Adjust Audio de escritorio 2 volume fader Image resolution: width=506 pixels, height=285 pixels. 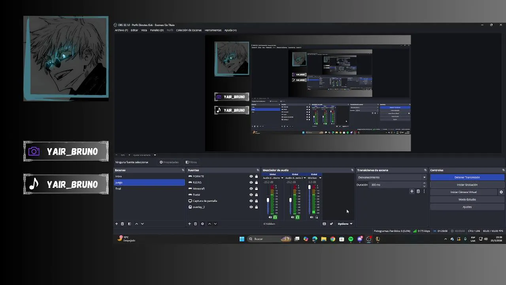(x=291, y=200)
